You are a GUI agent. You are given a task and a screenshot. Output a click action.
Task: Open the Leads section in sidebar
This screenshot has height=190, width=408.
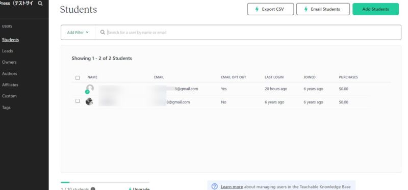coord(7,51)
